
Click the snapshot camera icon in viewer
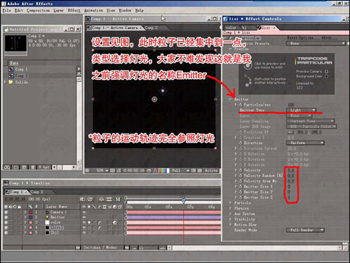click(149, 170)
